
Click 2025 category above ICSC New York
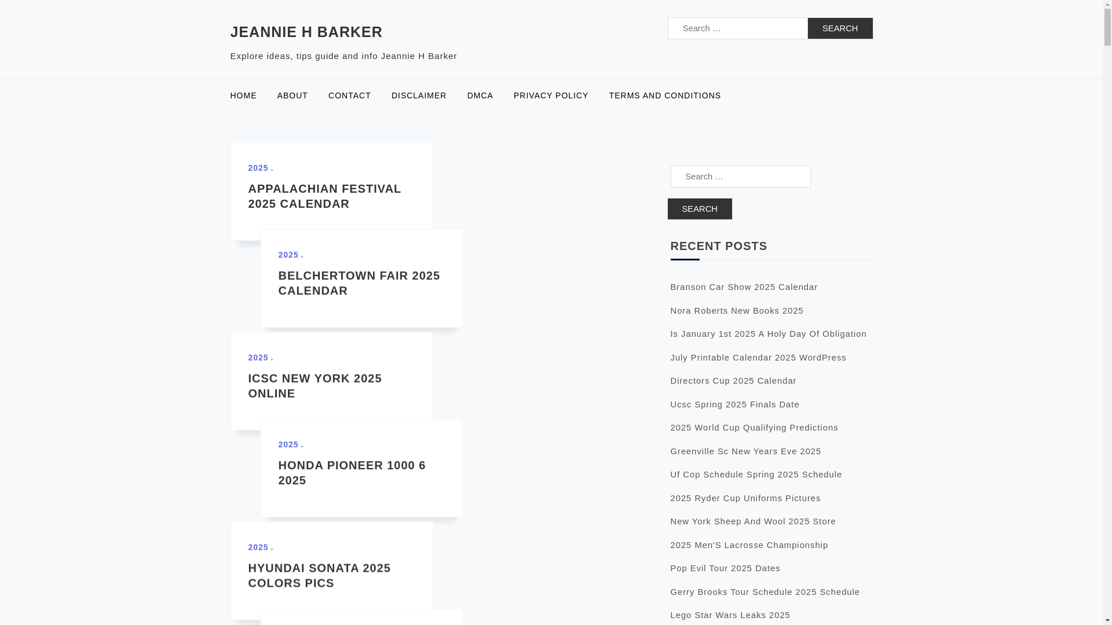pos(258,358)
